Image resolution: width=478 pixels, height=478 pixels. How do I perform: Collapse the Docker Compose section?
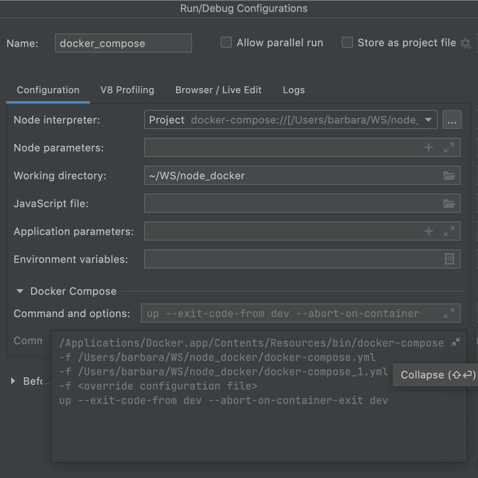(x=20, y=291)
